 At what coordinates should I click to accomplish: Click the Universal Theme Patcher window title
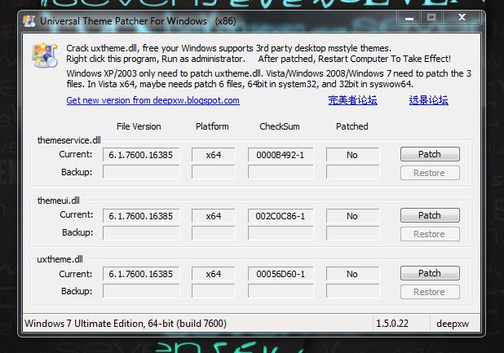tap(138, 21)
